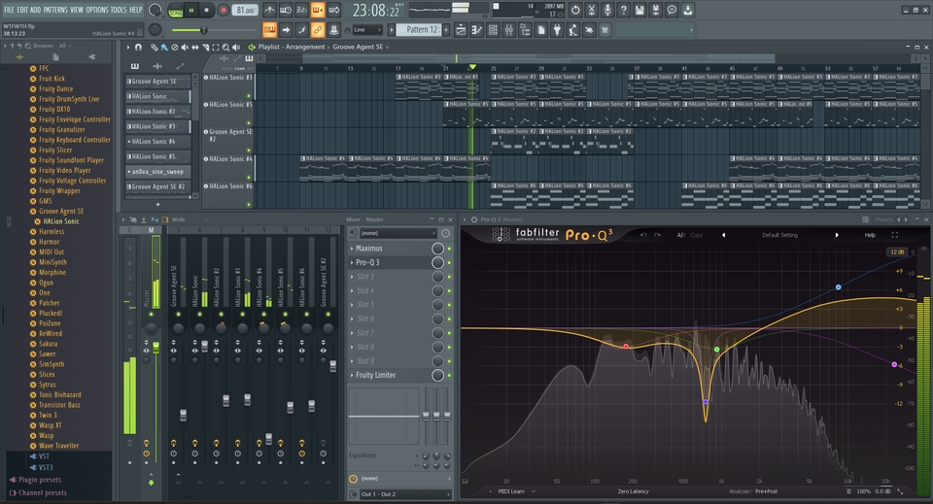Click the Pro-Q 3 undo arrow
The image size is (933, 504).
pyautogui.click(x=643, y=235)
